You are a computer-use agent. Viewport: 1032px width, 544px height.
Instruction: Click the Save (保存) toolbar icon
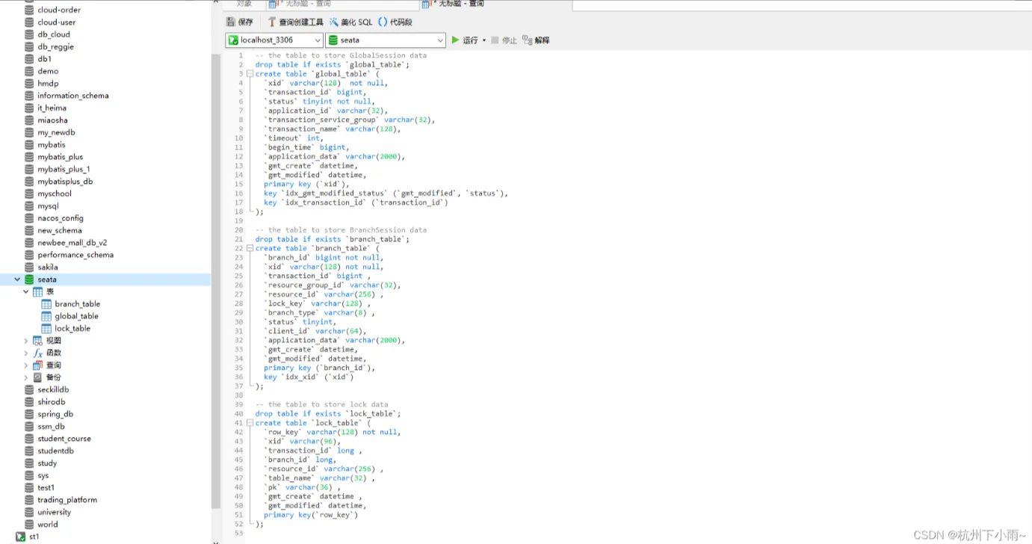coord(239,22)
